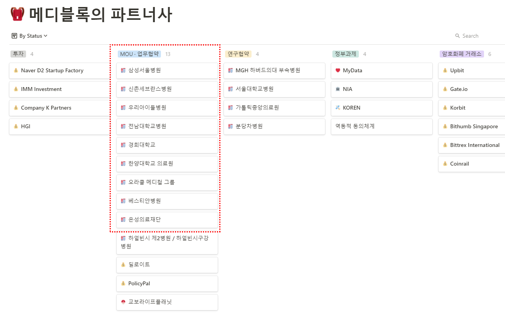
Task: Click the money bag icon on PolicyPal
Action: pos(123,283)
